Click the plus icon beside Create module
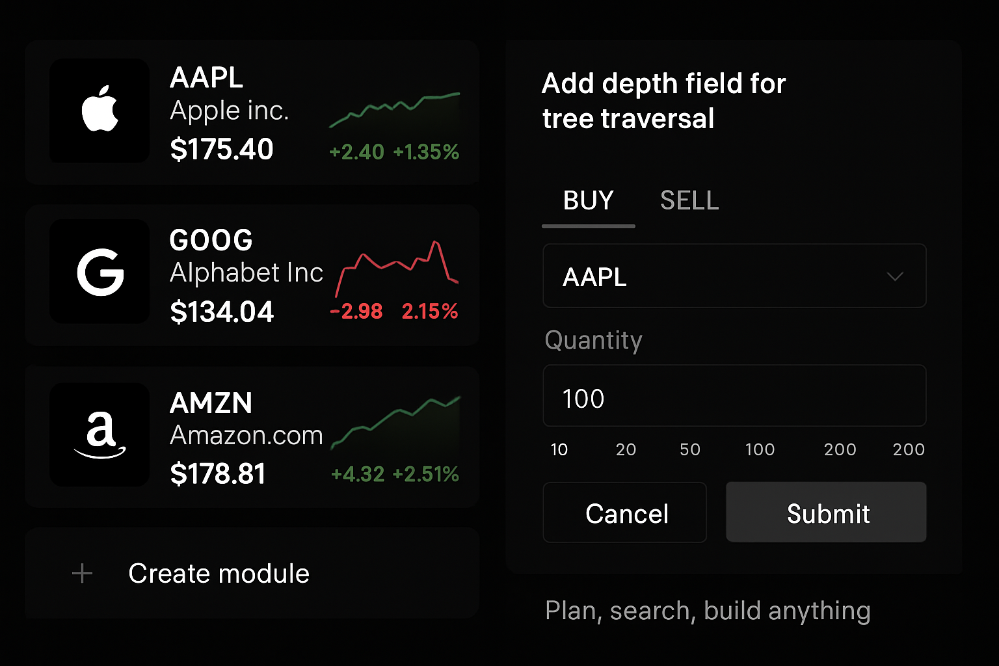999x666 pixels. [82, 574]
